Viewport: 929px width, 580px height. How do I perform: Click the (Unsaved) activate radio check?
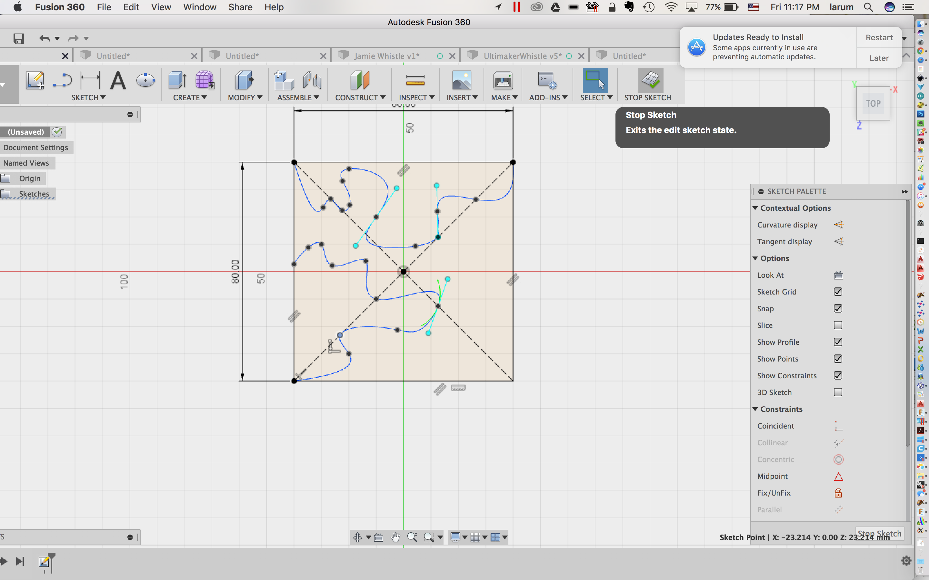click(x=57, y=132)
